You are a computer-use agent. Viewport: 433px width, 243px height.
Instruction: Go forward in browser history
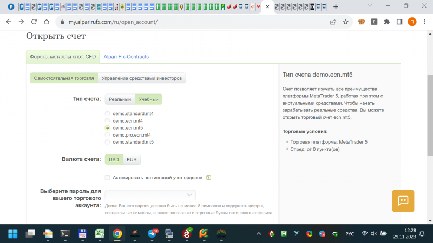pos(21,22)
